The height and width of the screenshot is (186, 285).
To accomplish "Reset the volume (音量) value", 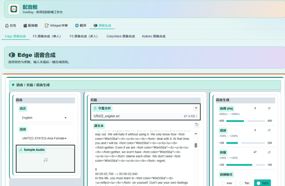I will pyautogui.click(x=269, y=152).
